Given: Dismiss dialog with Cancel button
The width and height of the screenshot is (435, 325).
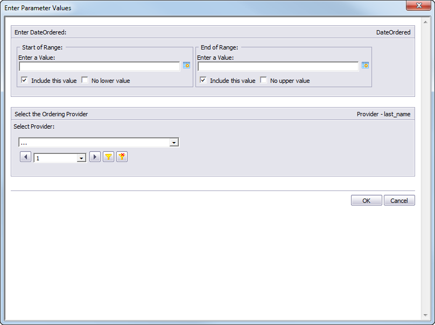Looking at the screenshot, I should [399, 201].
